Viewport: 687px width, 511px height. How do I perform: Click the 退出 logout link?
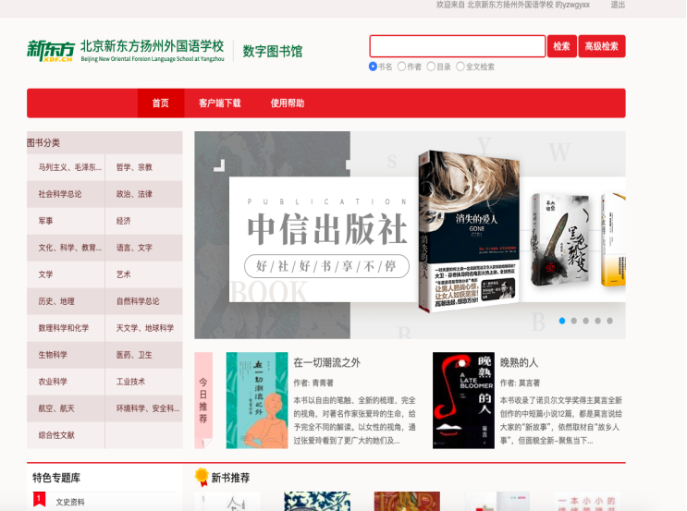pyautogui.click(x=618, y=5)
